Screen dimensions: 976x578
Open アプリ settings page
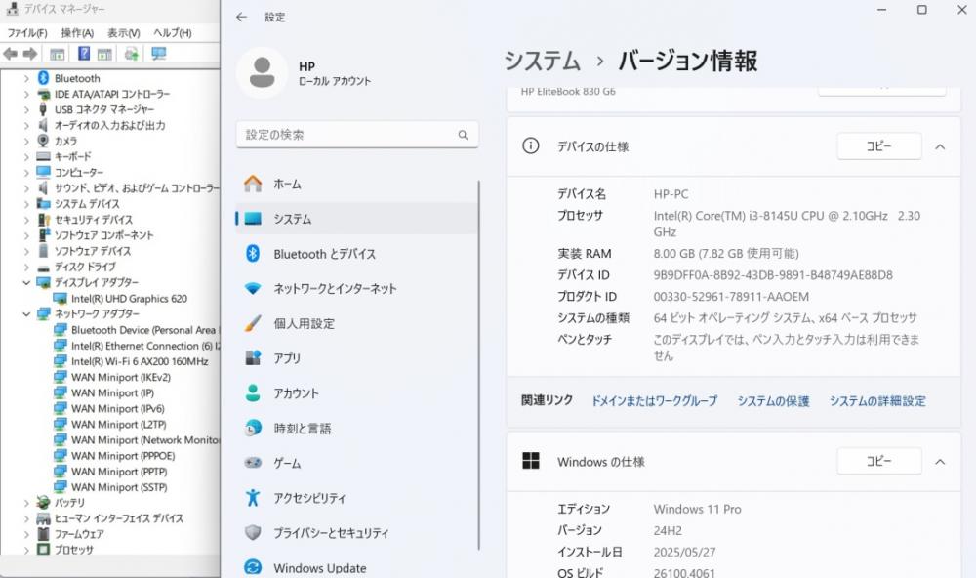pyautogui.click(x=356, y=358)
